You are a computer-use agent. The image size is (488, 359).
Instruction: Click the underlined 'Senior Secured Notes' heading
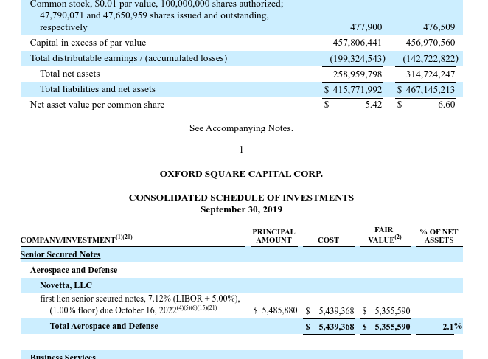pos(60,254)
